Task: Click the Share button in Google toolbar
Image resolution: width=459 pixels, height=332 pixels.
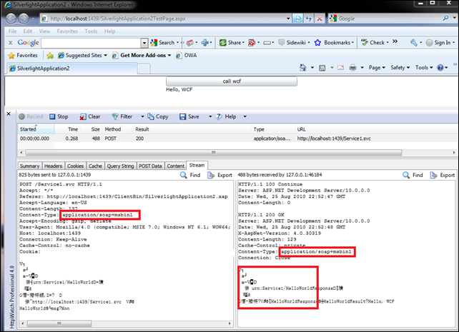Action: tap(232, 43)
